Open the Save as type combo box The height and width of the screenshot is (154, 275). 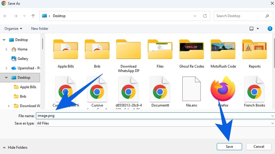click(x=155, y=123)
